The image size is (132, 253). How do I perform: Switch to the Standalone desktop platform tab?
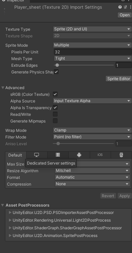click(37, 155)
